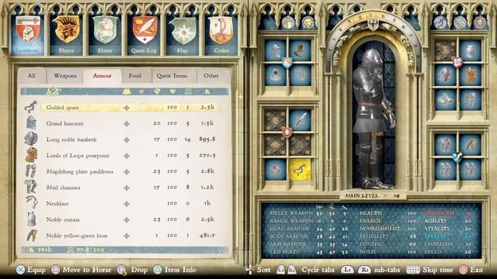The height and width of the screenshot is (279, 497).
Task: Click the MELEE WEAPON stat row
Action: (309, 213)
